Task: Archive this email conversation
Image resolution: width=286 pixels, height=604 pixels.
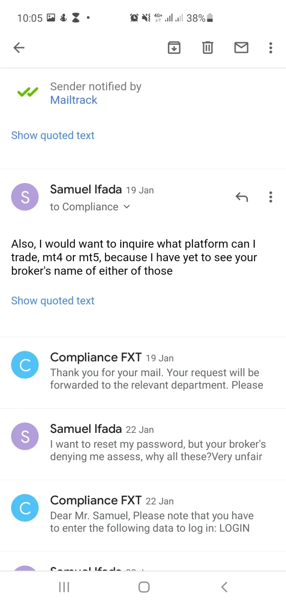Action: (x=174, y=48)
